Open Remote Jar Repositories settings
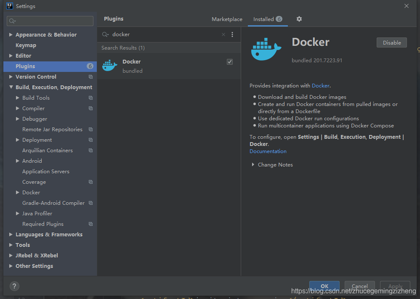The width and height of the screenshot is (420, 299). tap(52, 130)
